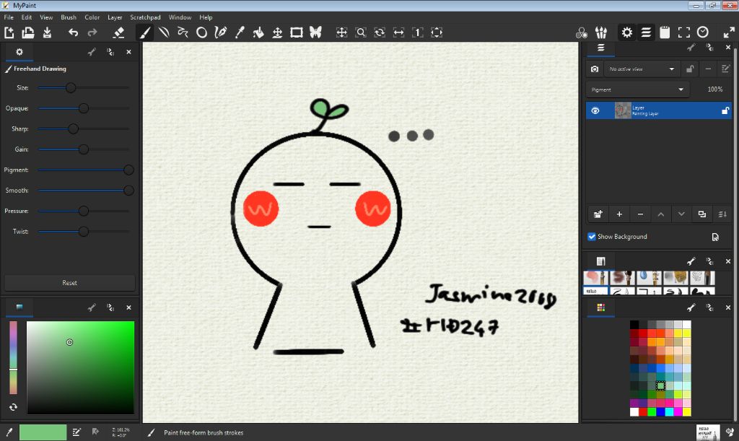Close the color picker panel

point(128,307)
